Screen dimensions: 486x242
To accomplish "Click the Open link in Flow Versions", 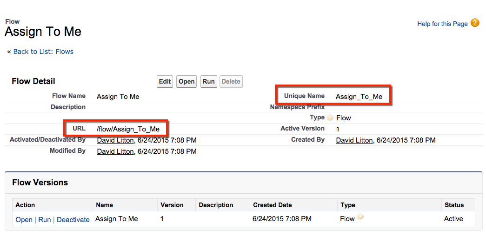I will coord(24,220).
